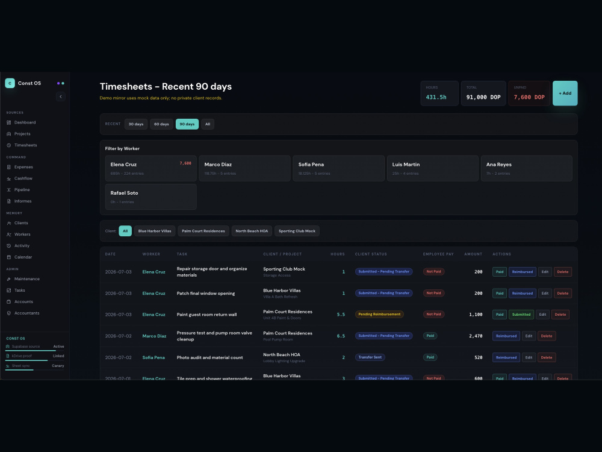Image resolution: width=602 pixels, height=452 pixels.
Task: Click the 7,600 DOP unpaid card
Action: 529,93
